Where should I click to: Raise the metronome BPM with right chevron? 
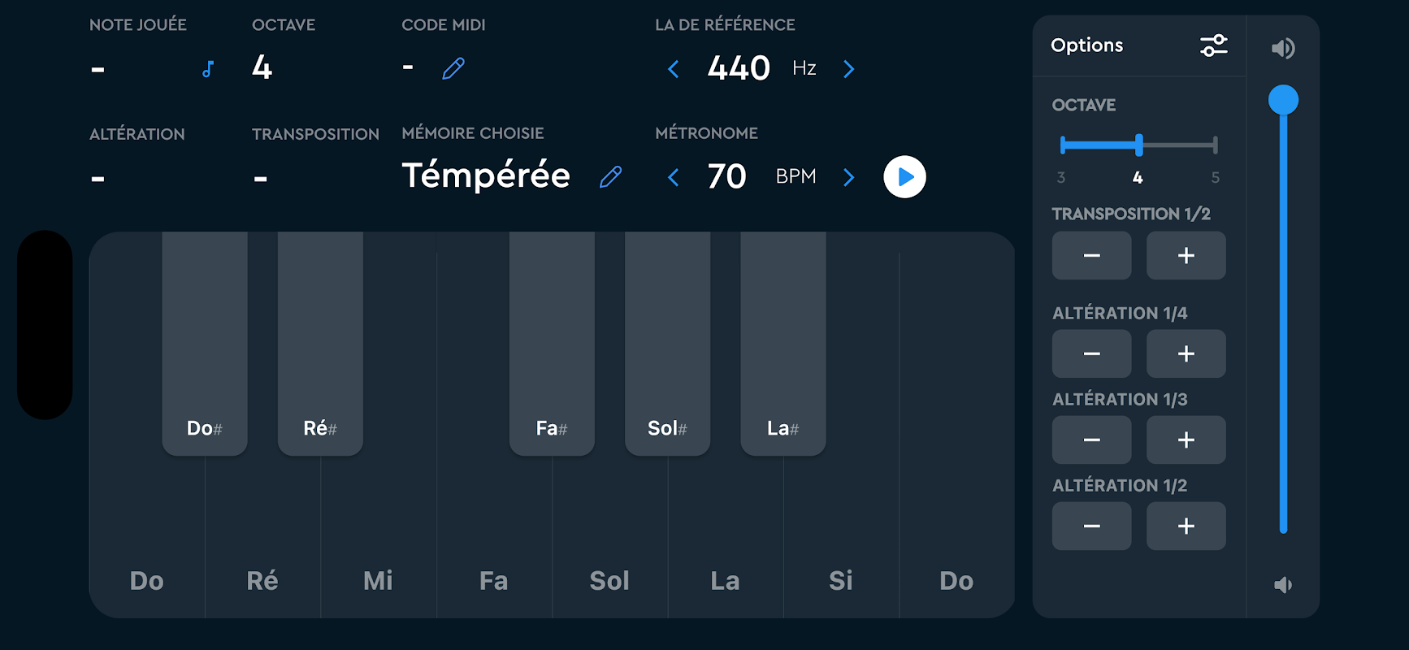point(849,177)
